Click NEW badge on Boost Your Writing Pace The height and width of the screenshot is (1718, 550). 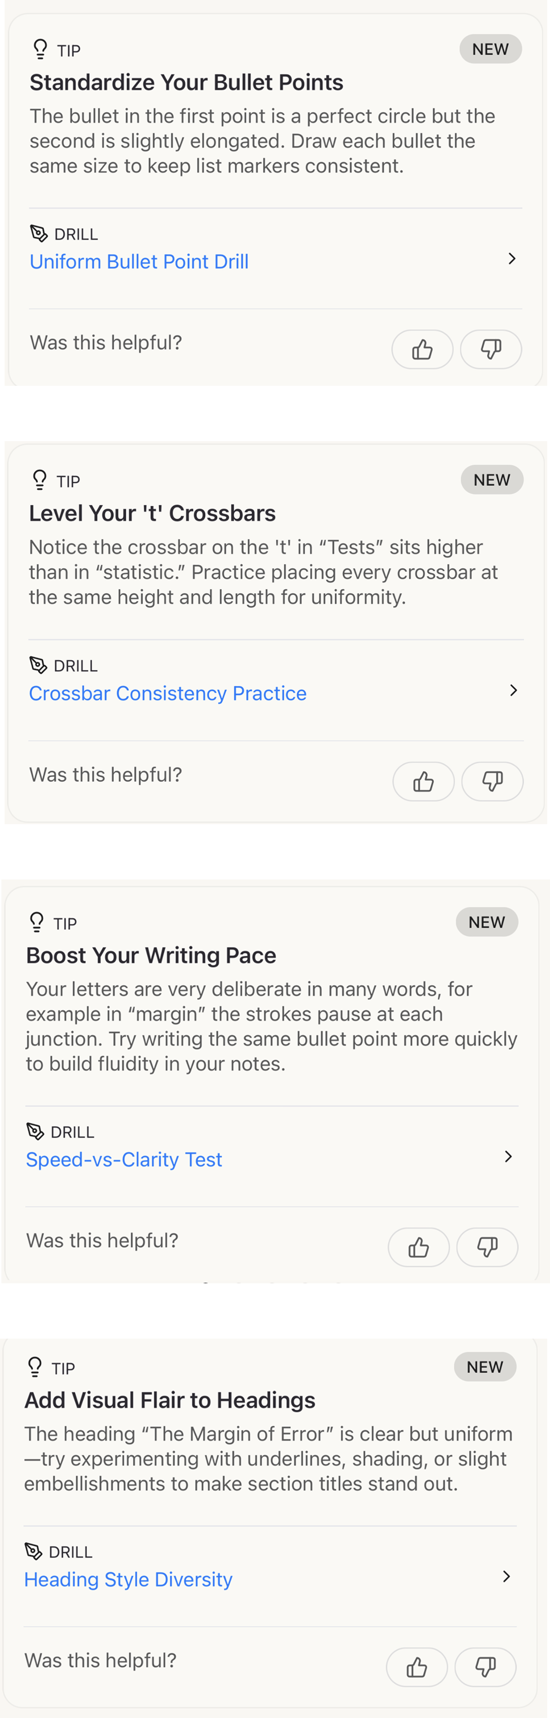487,922
